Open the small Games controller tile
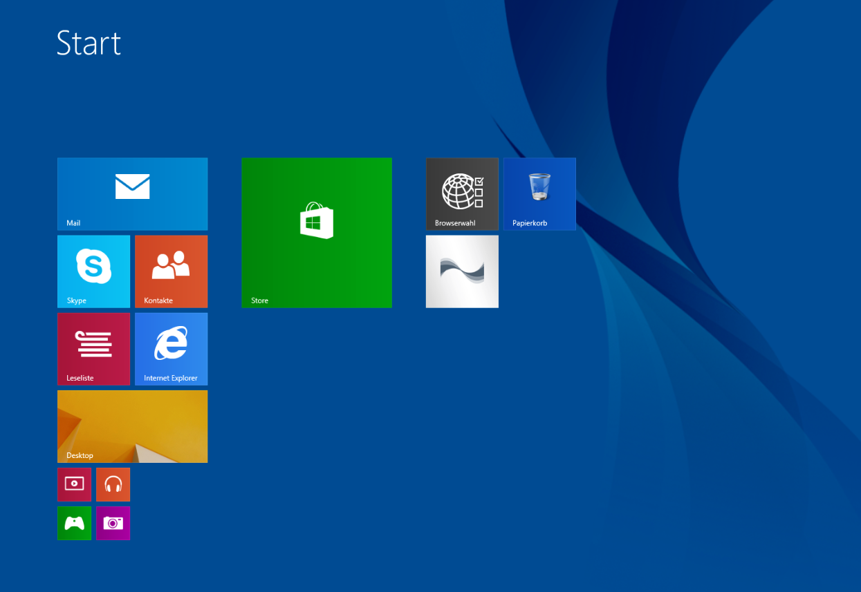This screenshot has height=592, width=861. (x=74, y=523)
